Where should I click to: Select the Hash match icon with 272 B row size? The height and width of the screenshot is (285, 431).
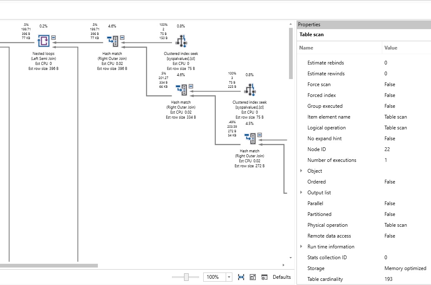coord(250,139)
